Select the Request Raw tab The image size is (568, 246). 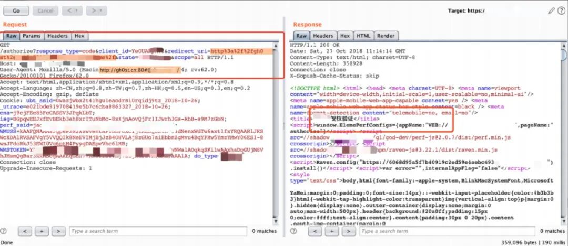11,36
